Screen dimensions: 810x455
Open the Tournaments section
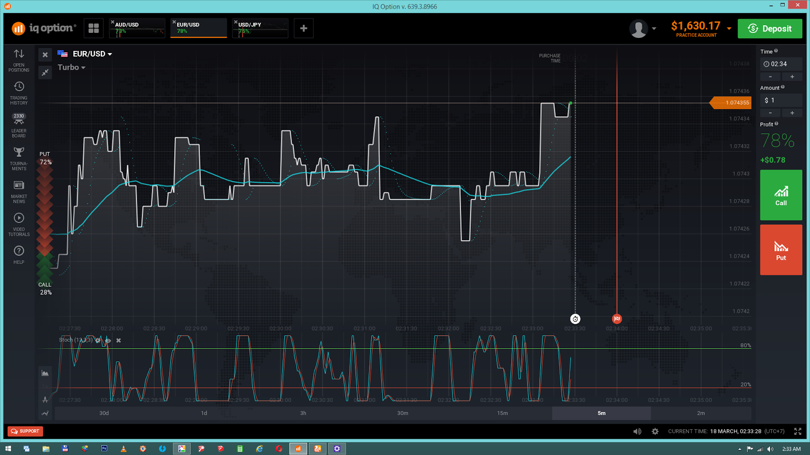coord(19,157)
